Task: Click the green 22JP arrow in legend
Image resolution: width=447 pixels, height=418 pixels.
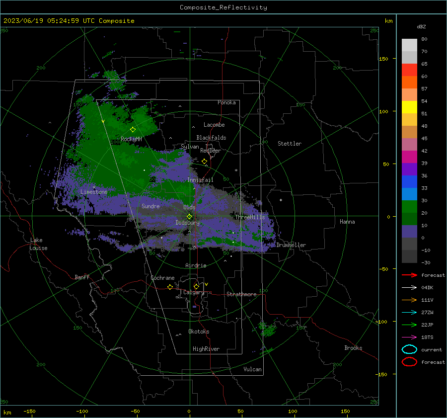Action: 409,325
